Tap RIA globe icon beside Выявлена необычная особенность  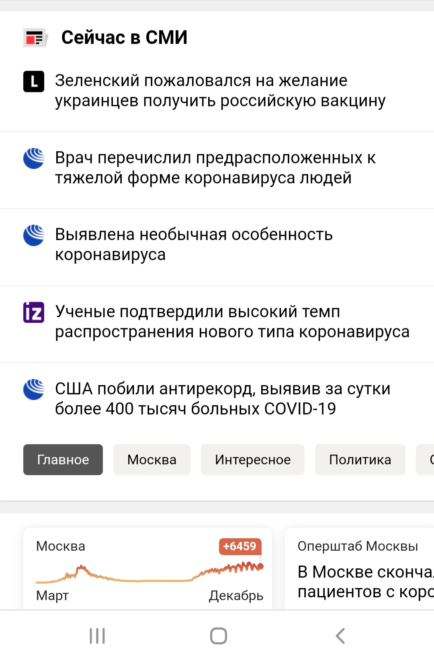[x=34, y=235]
